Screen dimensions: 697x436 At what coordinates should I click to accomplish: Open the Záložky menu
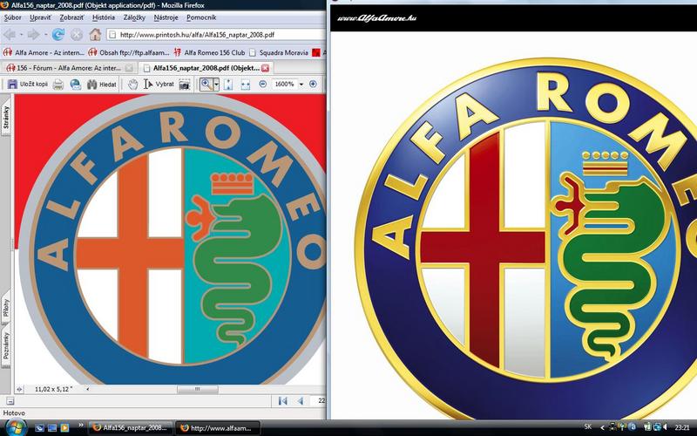point(134,17)
